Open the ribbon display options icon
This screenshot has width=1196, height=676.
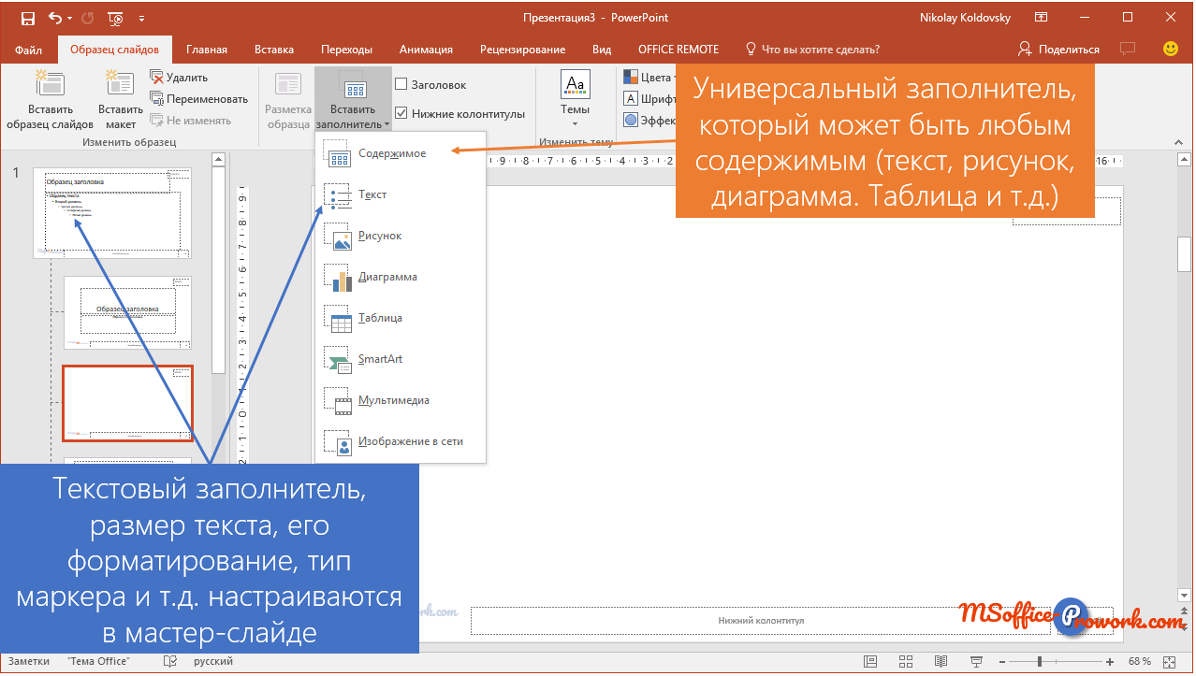point(1042,18)
